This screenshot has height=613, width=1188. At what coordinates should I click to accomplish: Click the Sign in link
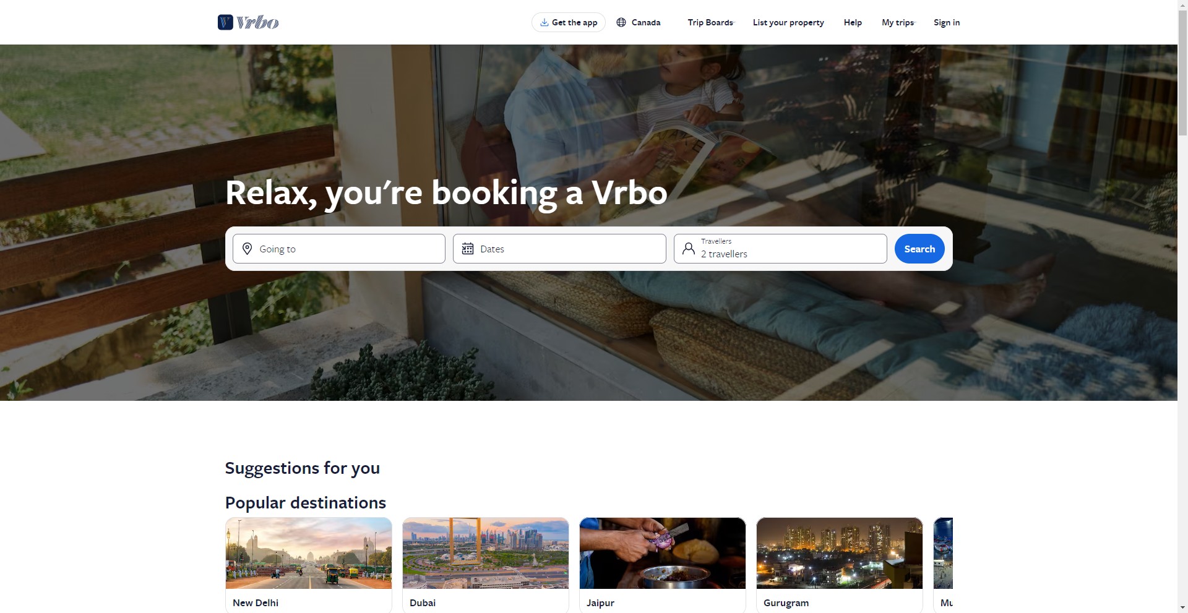pyautogui.click(x=947, y=22)
